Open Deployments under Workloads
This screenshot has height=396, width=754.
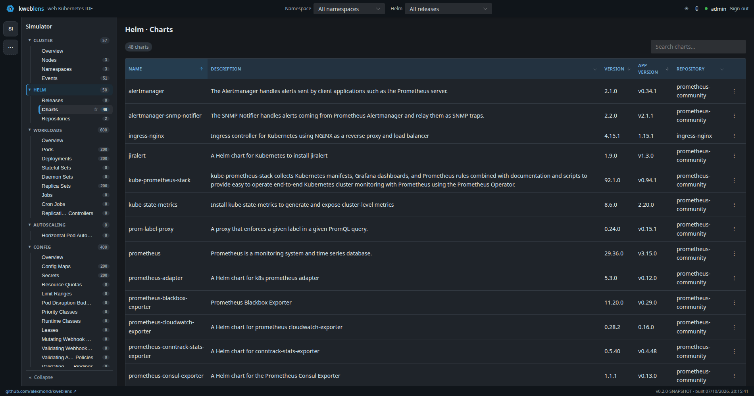click(75, 159)
